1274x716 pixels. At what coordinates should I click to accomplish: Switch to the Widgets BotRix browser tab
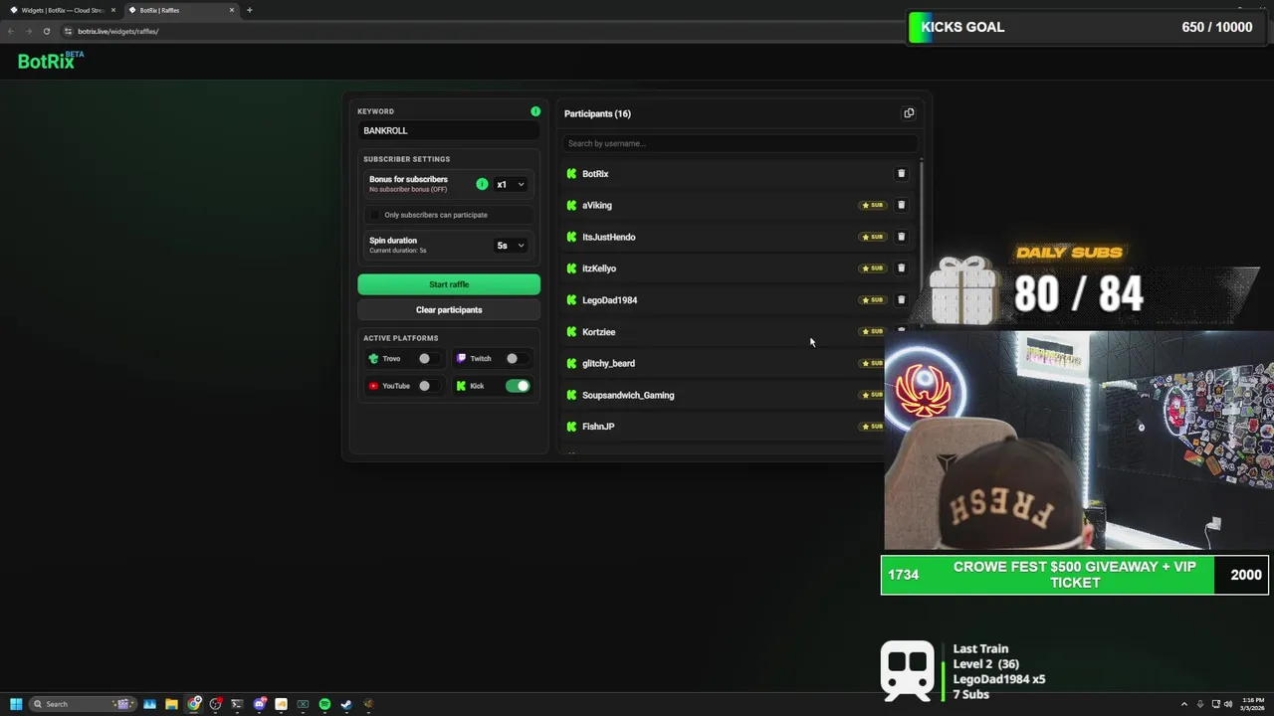point(62,10)
